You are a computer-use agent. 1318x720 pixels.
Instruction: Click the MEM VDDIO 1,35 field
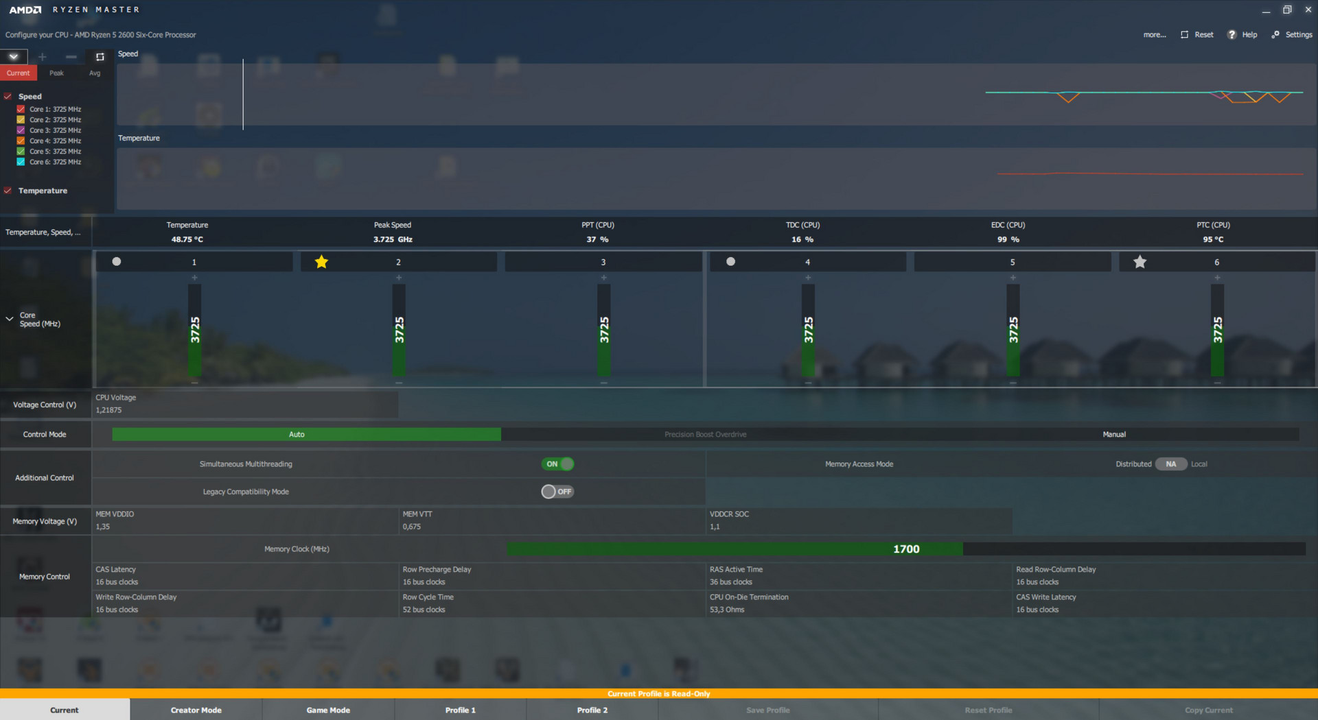coord(246,520)
